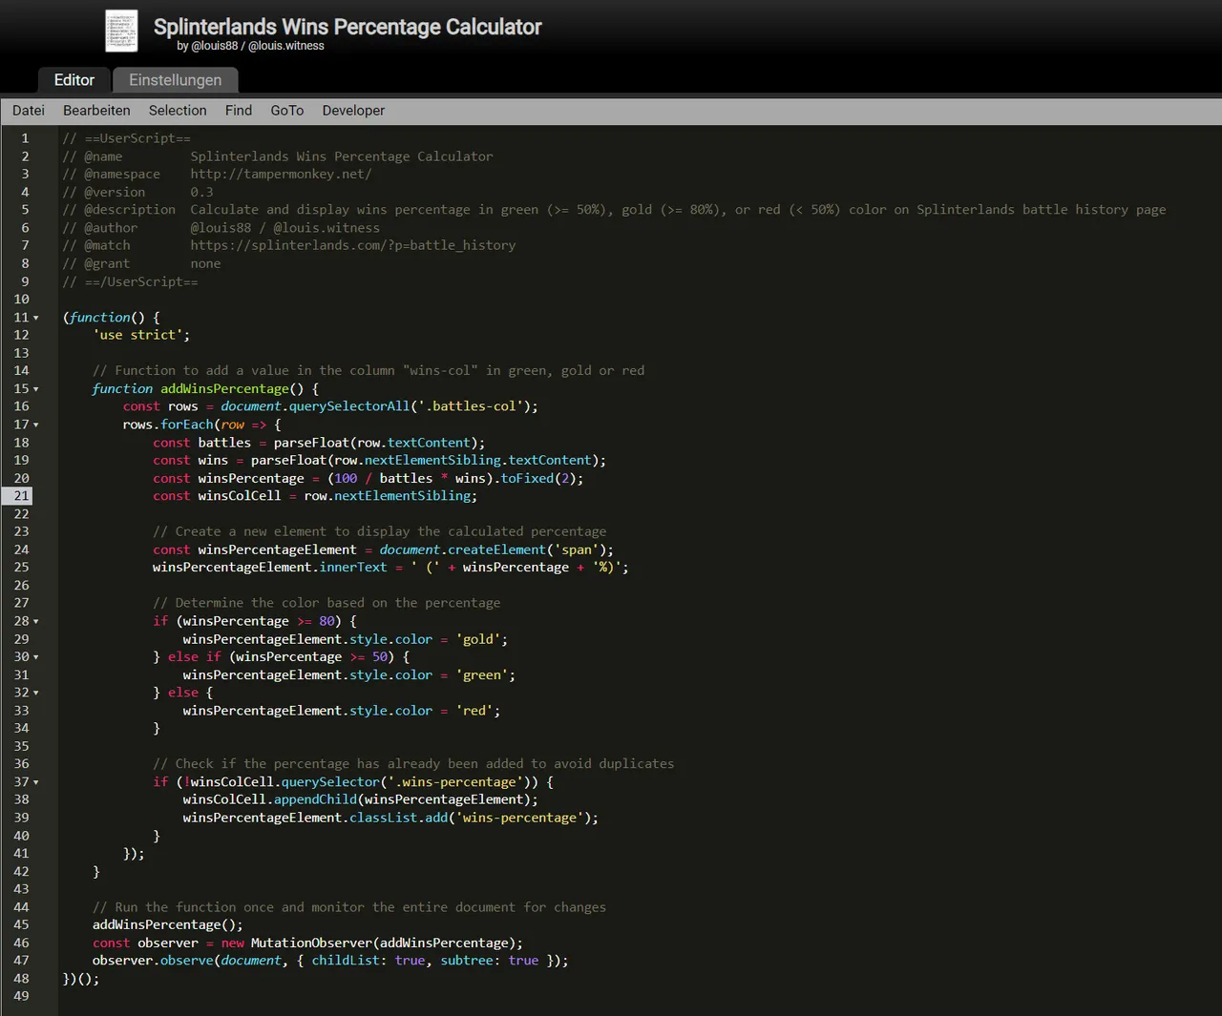The image size is (1222, 1016).
Task: Click 'toFixed(2)' on line 20
Action: coord(538,478)
